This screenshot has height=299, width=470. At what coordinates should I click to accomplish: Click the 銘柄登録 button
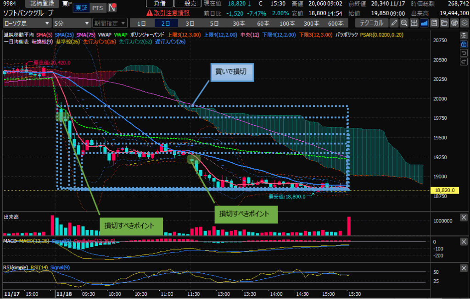point(42,3)
